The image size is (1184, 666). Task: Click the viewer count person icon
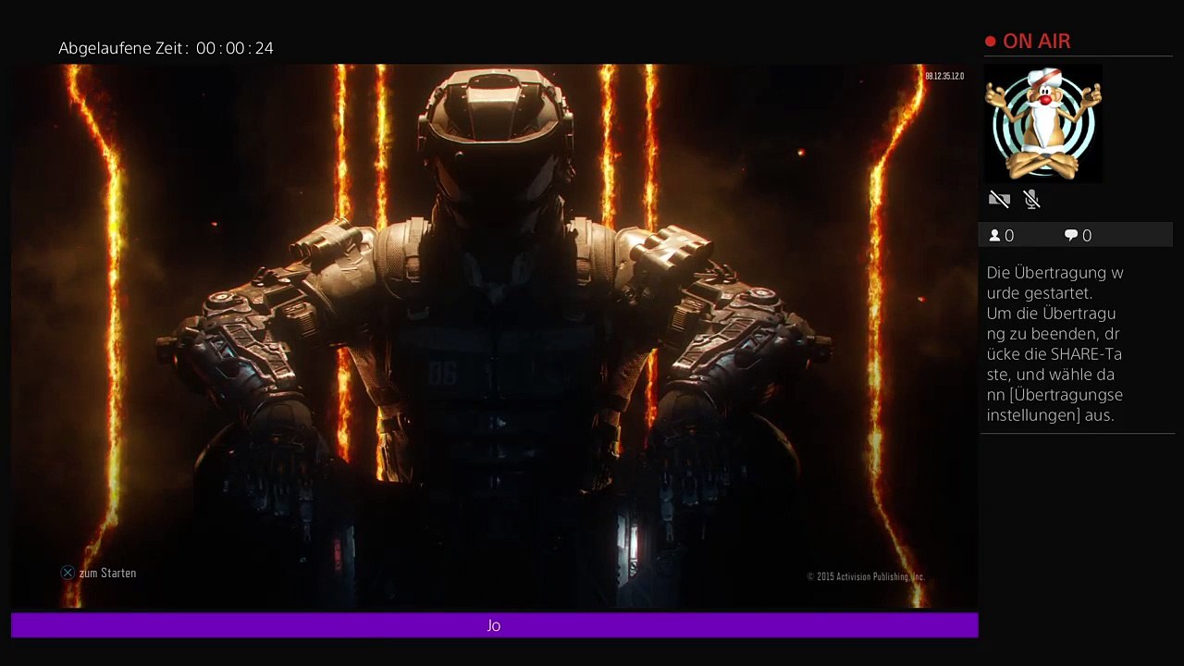(x=994, y=236)
